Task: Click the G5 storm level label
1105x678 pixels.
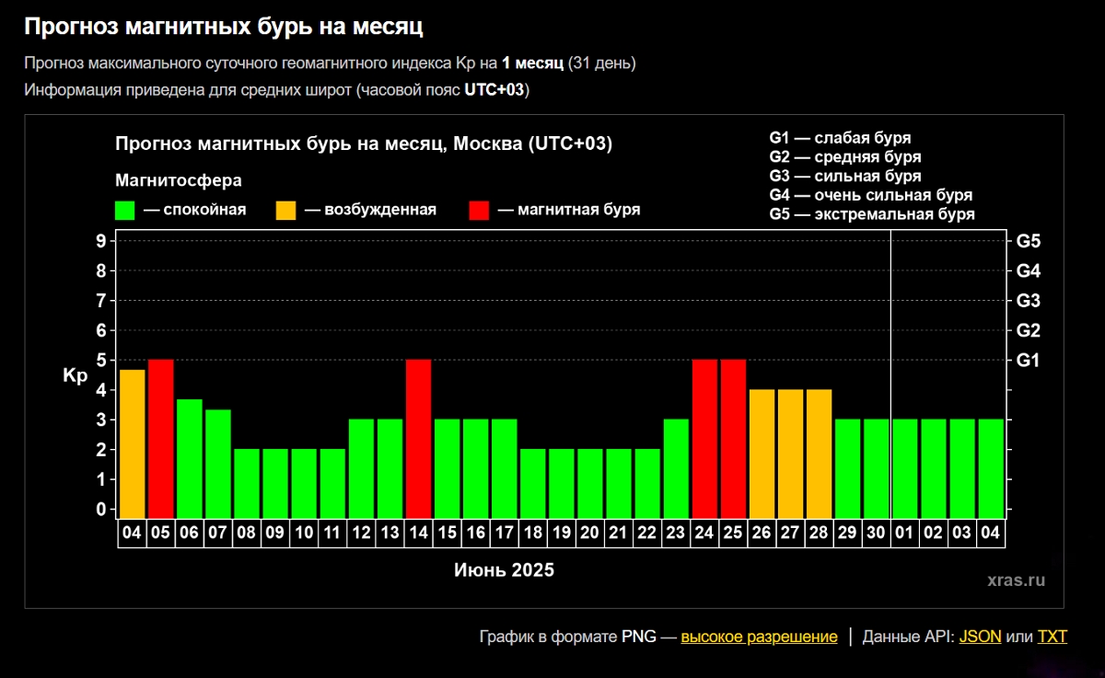Action: point(1028,241)
